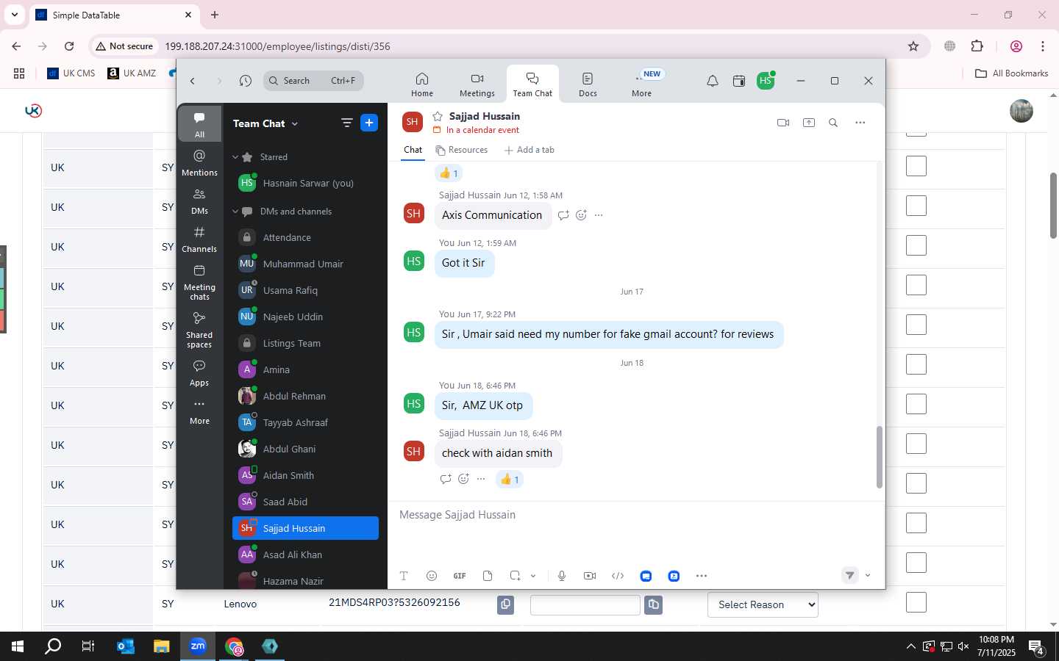This screenshot has width=1059, height=661.
Task: Click Add a tab
Action: pos(529,150)
